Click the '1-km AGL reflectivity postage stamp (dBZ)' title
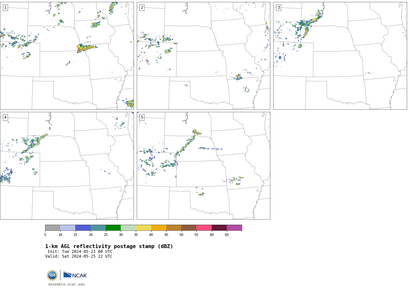The width and height of the screenshot is (410, 288). 109,246
